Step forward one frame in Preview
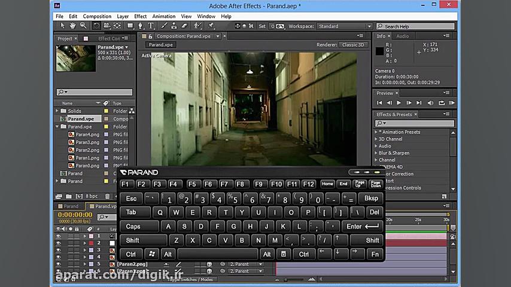Viewport: 511px width, 287px height. [x=409, y=103]
